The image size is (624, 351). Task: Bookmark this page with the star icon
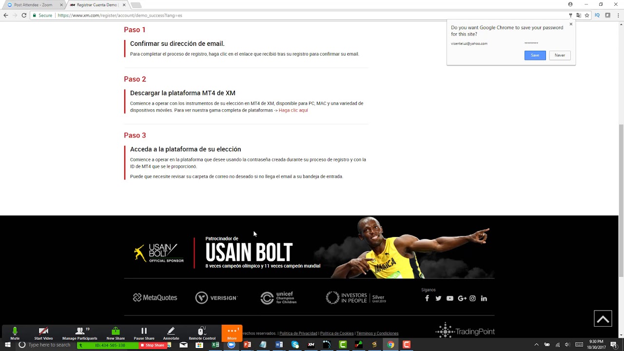(587, 15)
